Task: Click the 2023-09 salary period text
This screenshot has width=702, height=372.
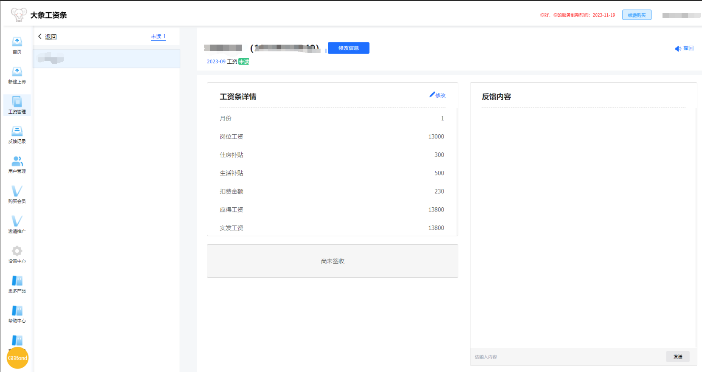Action: pos(216,62)
